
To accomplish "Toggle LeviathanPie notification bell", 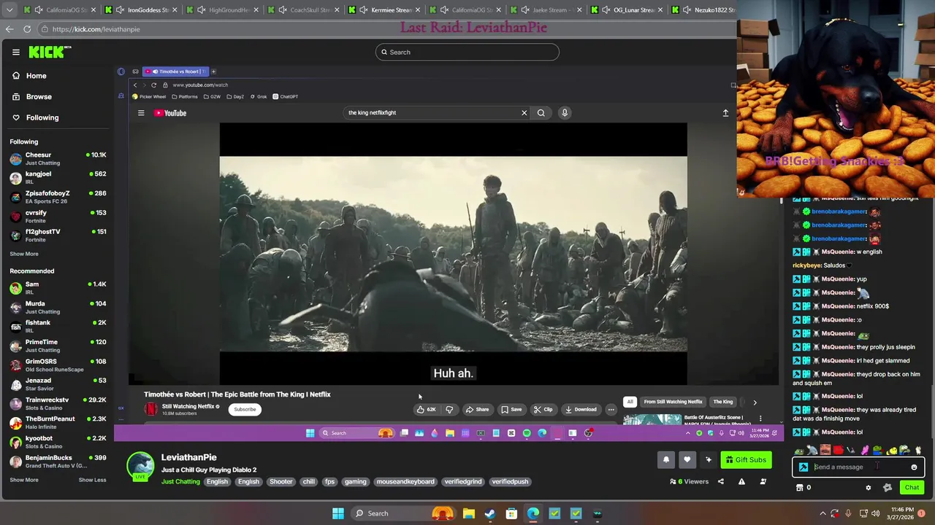I will [x=666, y=459].
